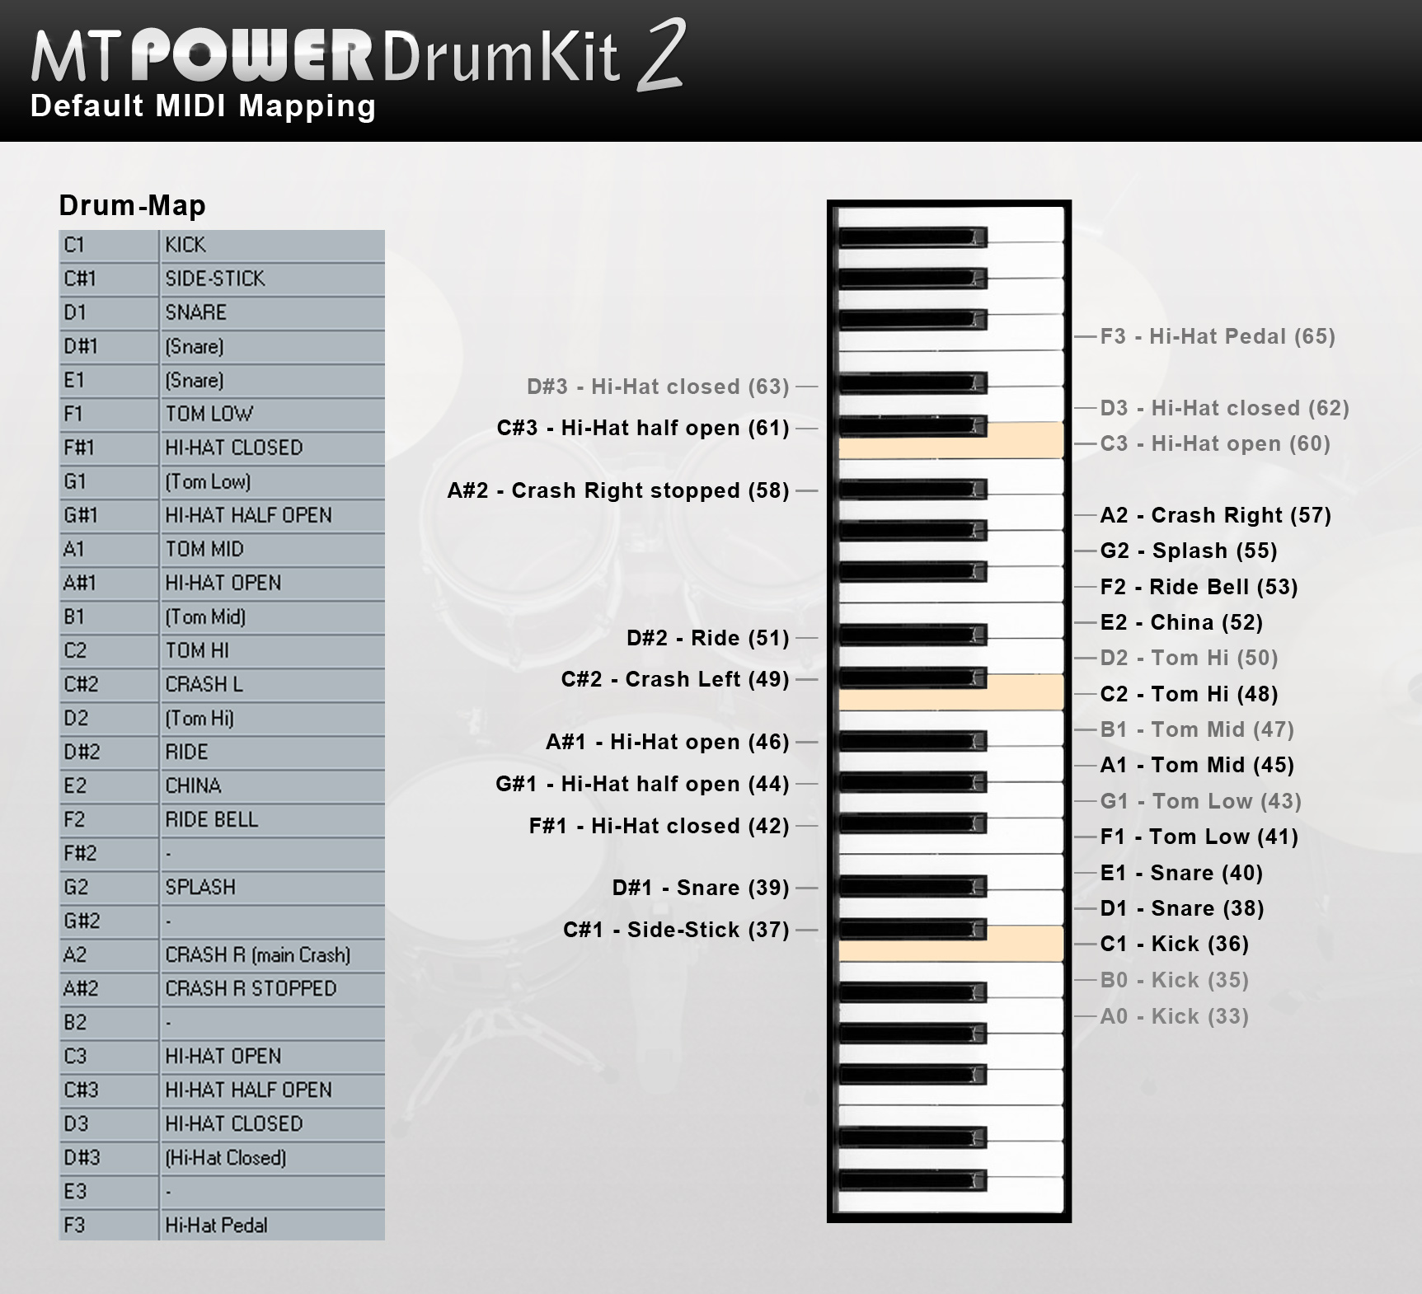Click the RIDE BELL table entry
Image resolution: width=1422 pixels, height=1294 pixels.
point(272,819)
